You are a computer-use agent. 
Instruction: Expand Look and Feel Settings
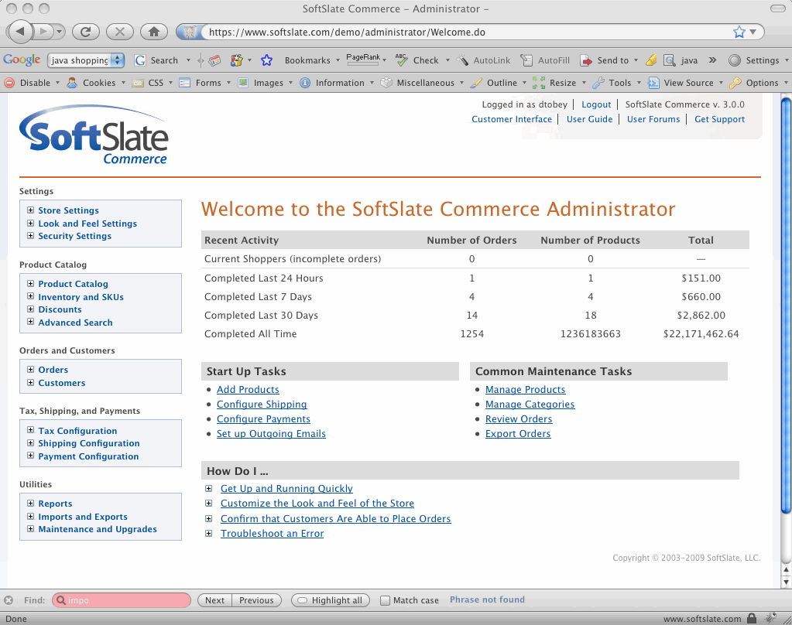coord(31,223)
